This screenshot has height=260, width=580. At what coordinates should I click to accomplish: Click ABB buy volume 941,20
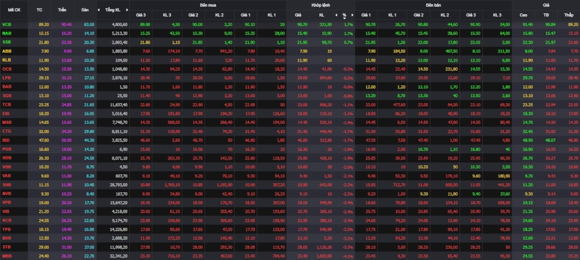(227, 51)
